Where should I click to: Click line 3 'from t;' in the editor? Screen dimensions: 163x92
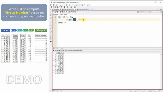click(x=62, y=22)
